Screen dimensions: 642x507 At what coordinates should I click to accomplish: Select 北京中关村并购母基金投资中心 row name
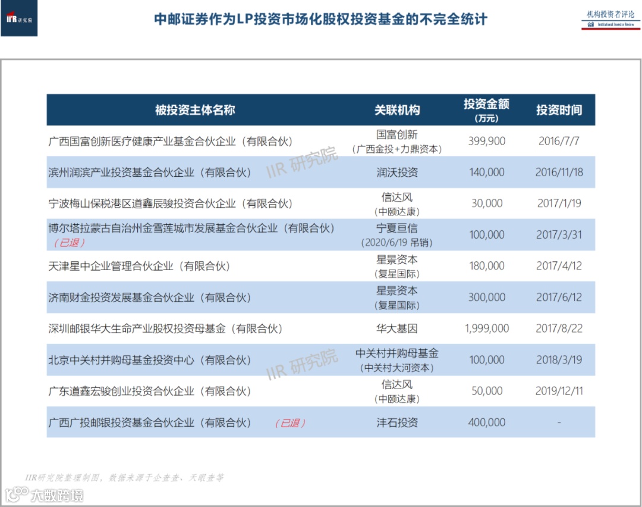click(149, 360)
